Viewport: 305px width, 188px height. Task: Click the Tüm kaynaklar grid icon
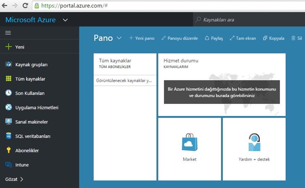pyautogui.click(x=9, y=79)
